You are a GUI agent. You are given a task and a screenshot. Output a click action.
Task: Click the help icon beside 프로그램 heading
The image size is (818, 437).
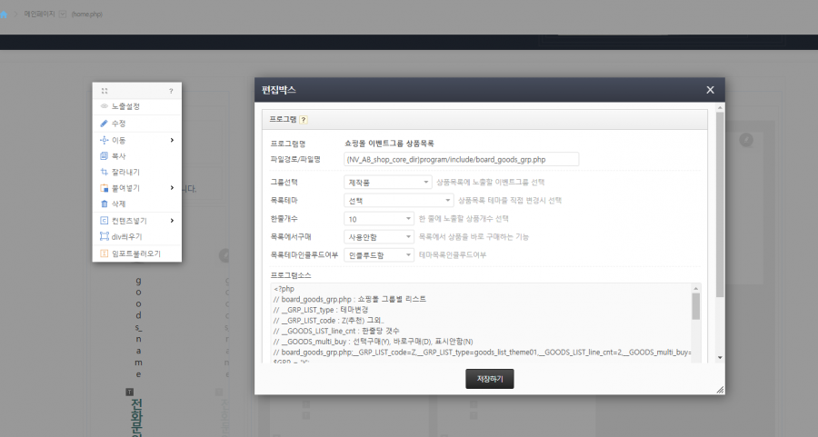pos(304,119)
